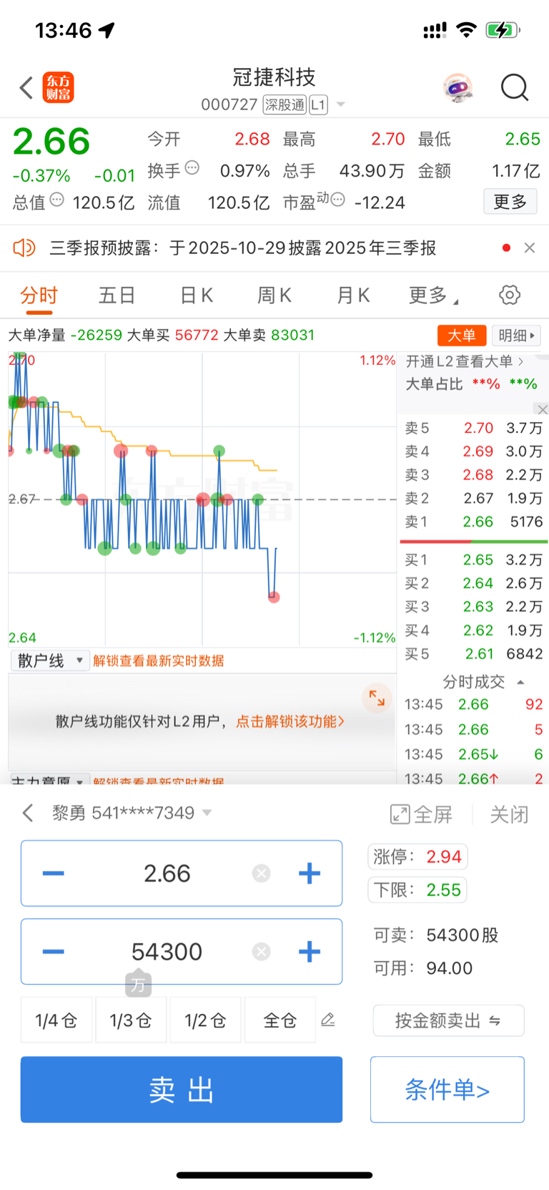The image size is (549, 1190).
Task: Open the robot assistant avatar
Action: tap(457, 88)
